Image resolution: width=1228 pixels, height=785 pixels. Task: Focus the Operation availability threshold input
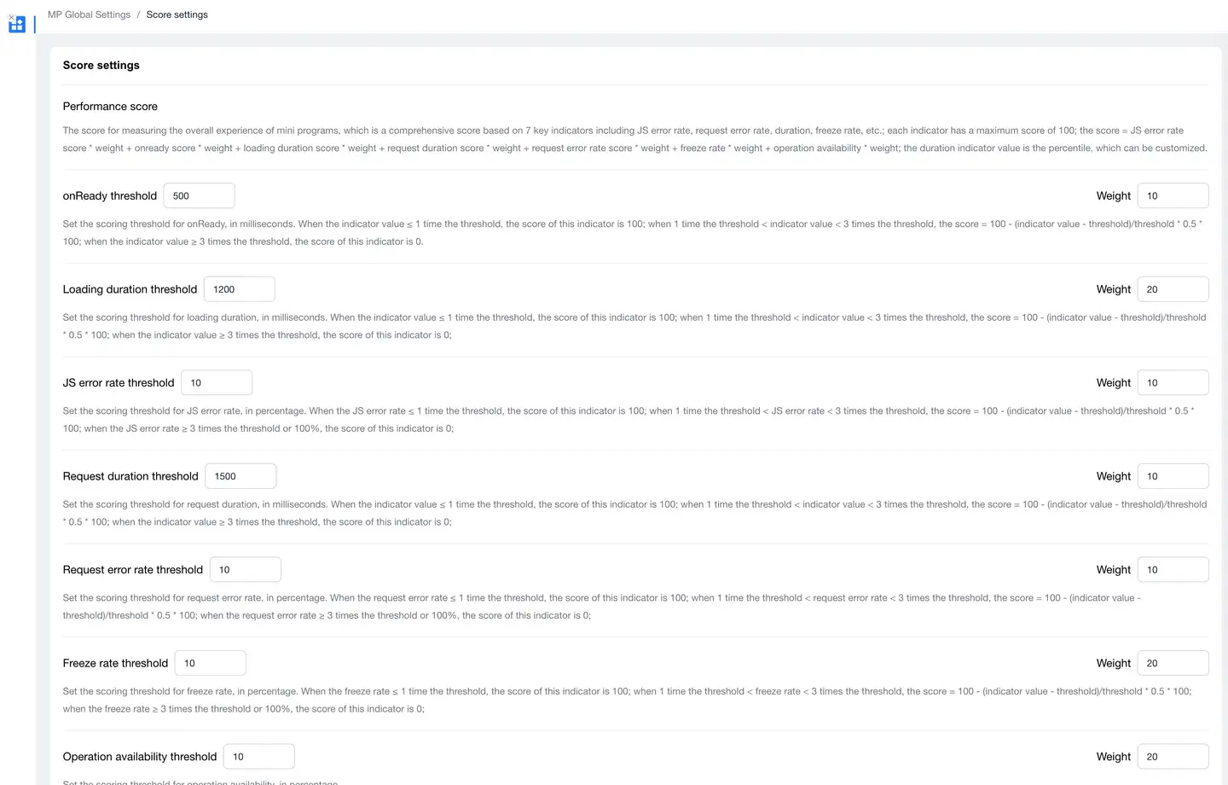(259, 757)
